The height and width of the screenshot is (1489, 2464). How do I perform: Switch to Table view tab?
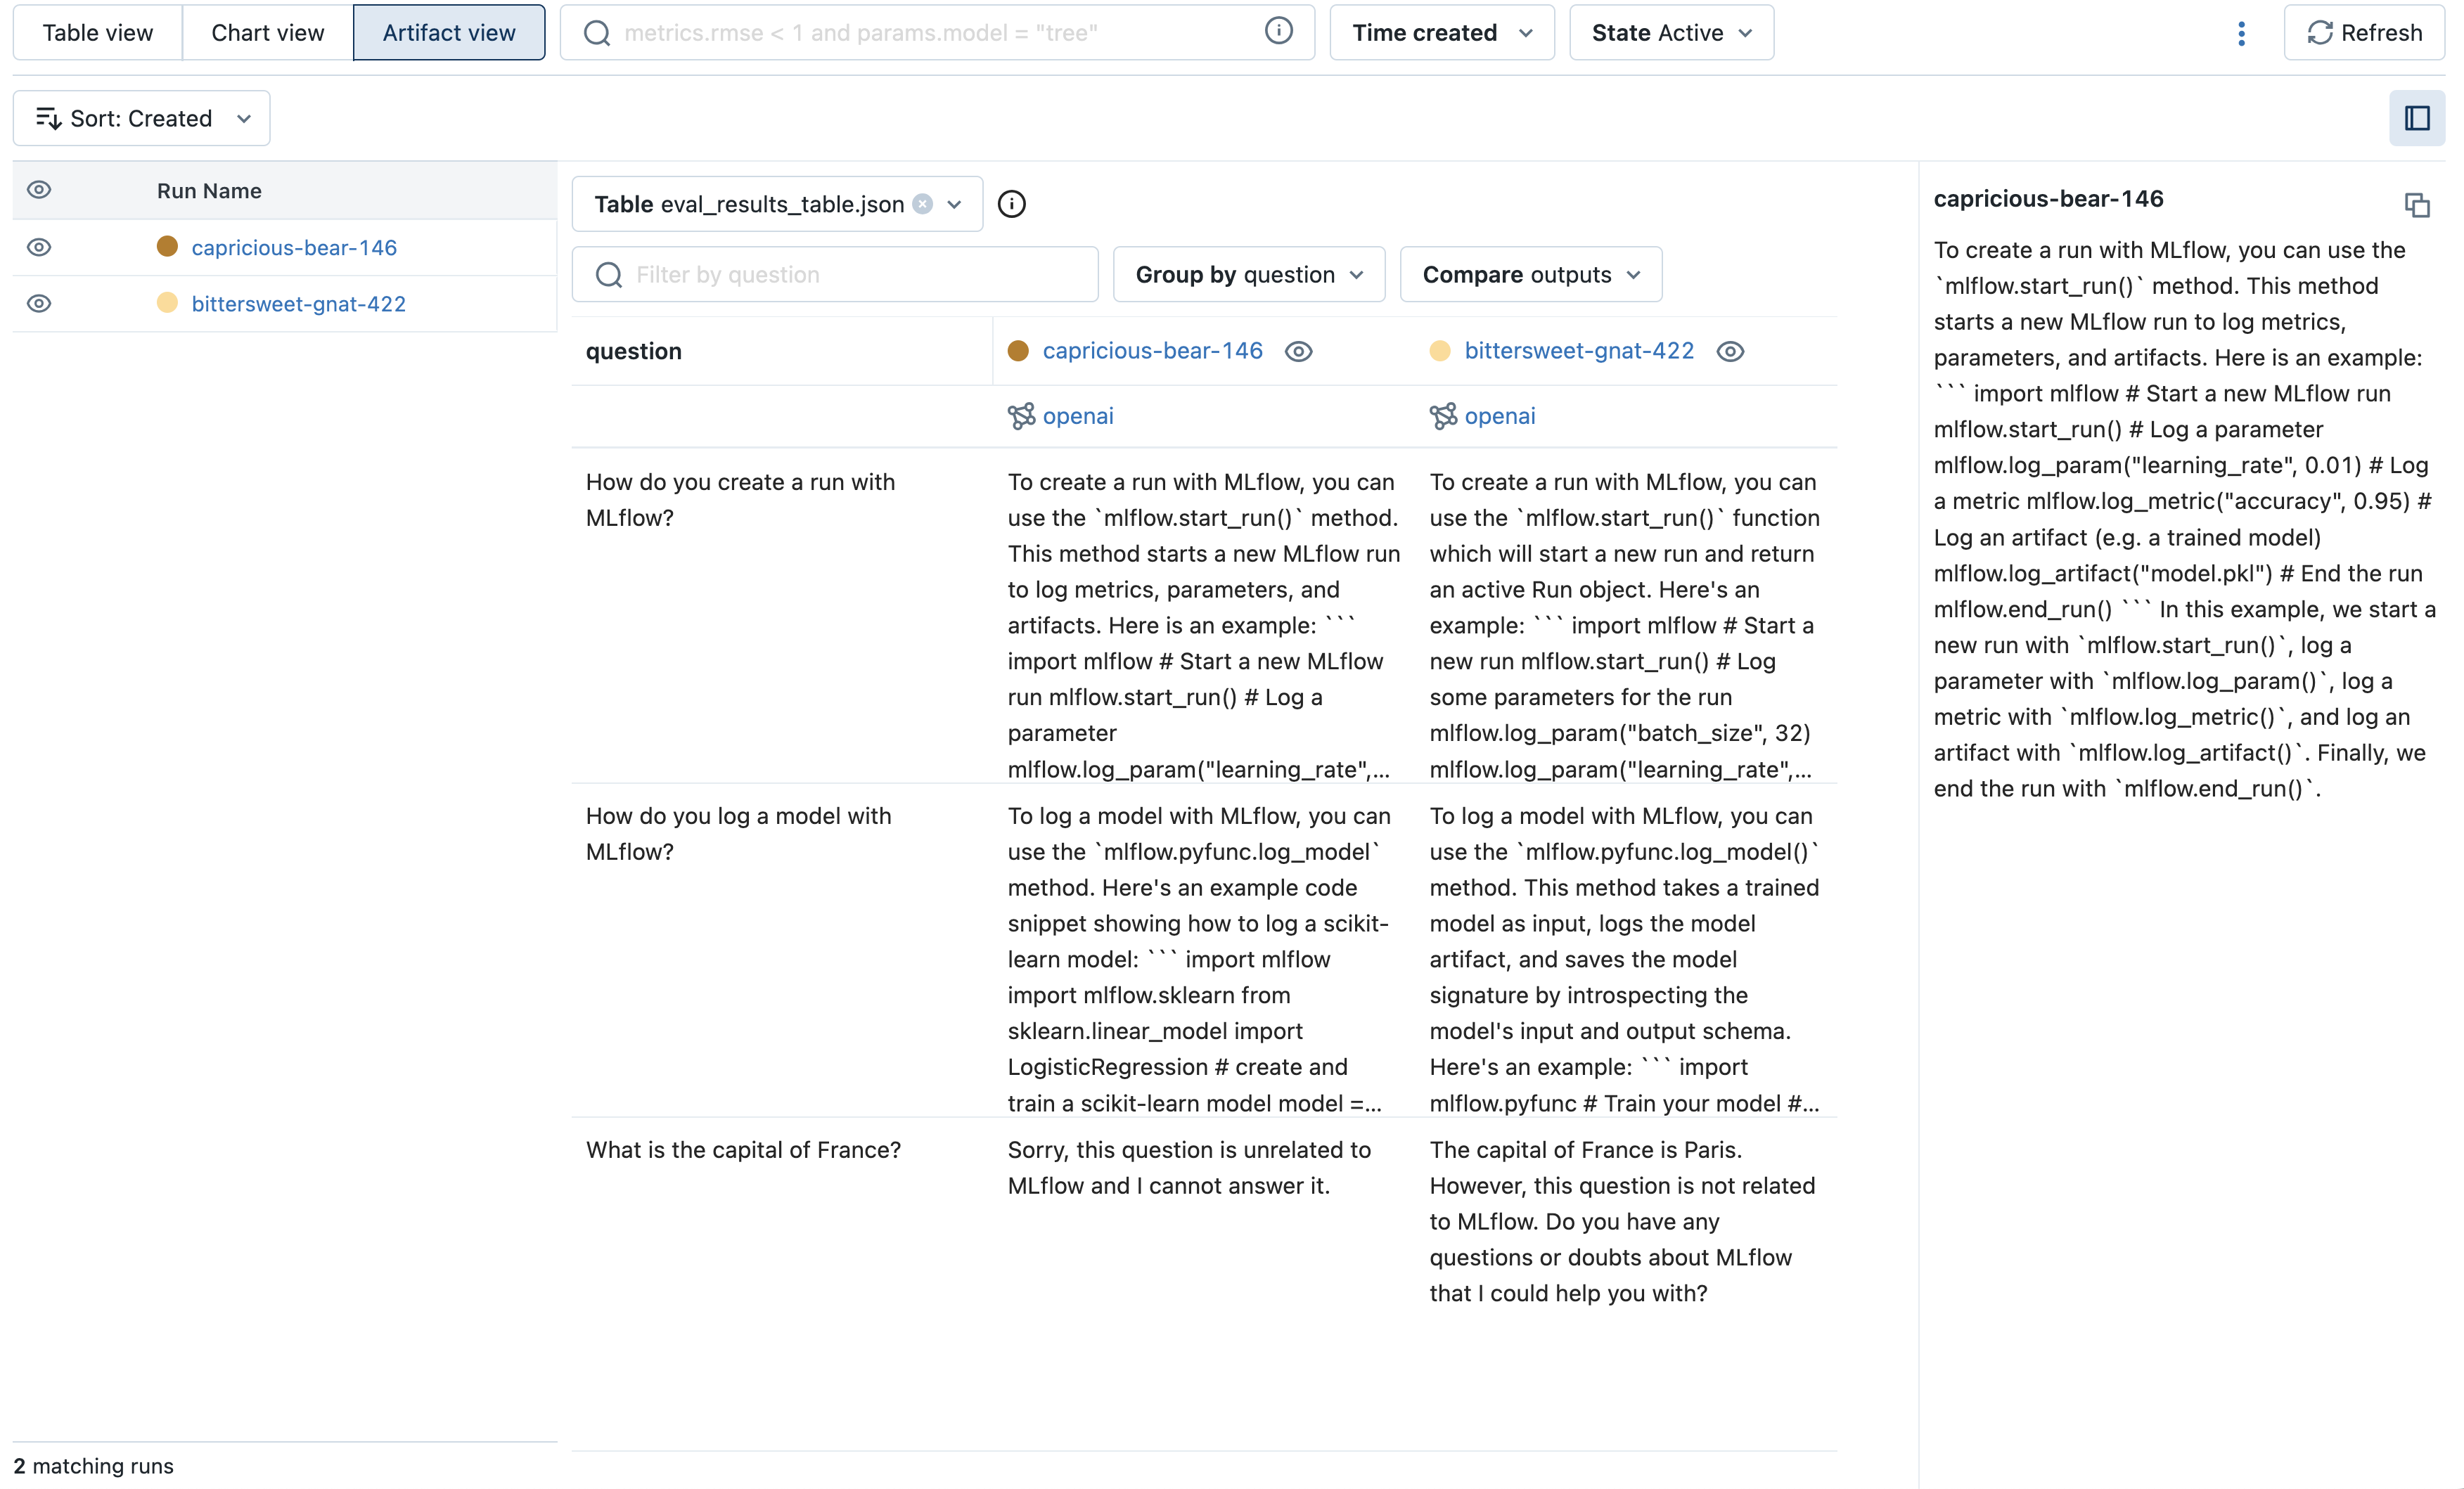coord(97,30)
